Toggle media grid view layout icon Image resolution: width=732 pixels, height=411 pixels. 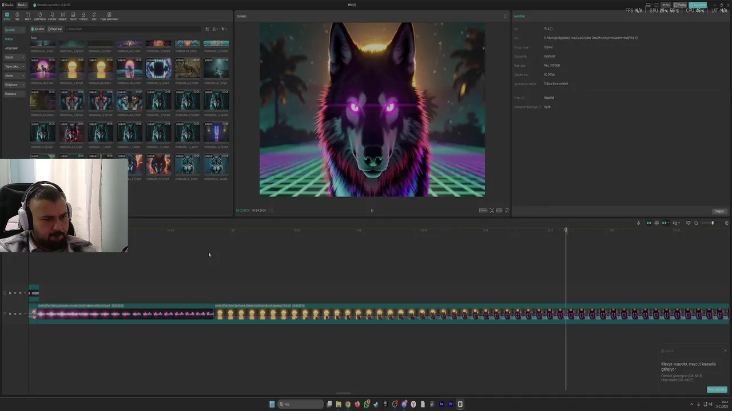coord(207,29)
